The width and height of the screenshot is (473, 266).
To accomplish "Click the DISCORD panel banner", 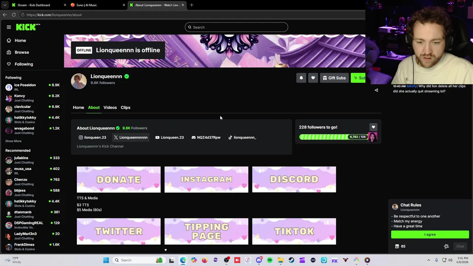I will coord(294,180).
